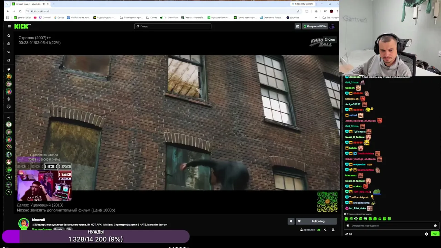Go back in browser history
441x248 pixels.
tap(8, 11)
